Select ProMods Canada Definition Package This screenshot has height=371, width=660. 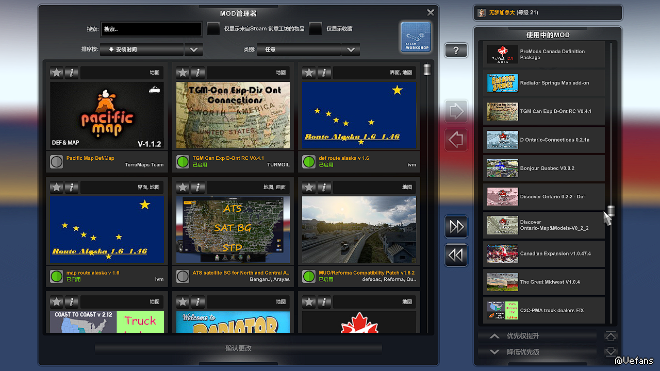point(544,55)
